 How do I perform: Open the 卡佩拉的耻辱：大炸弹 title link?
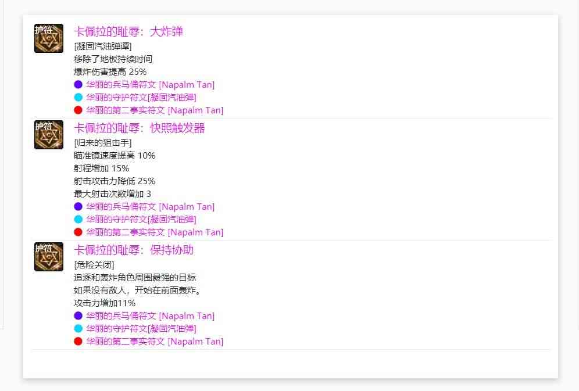pos(128,32)
